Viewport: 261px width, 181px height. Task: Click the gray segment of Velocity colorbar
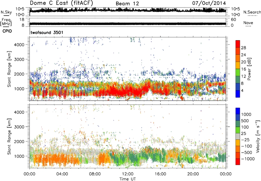coord(238,136)
